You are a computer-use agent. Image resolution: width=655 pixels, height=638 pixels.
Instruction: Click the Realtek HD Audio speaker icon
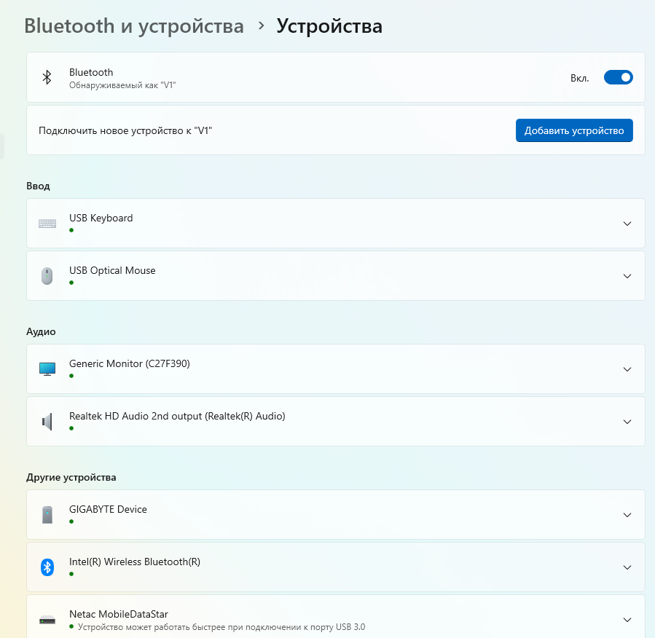coord(47,422)
